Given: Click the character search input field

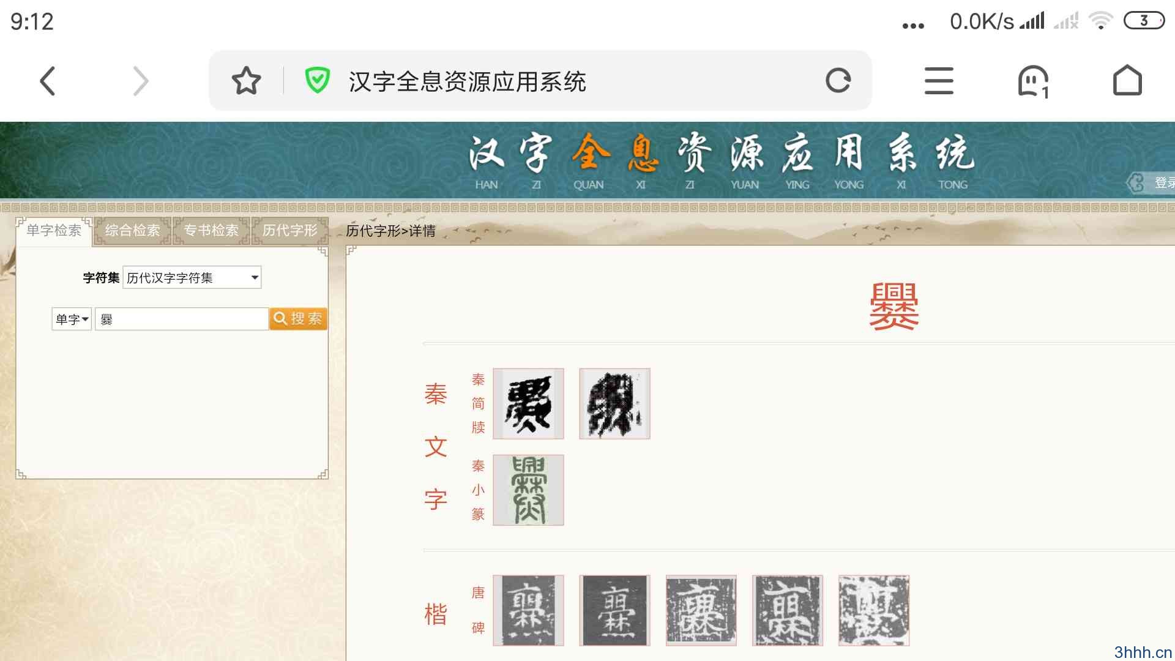Looking at the screenshot, I should pos(182,319).
